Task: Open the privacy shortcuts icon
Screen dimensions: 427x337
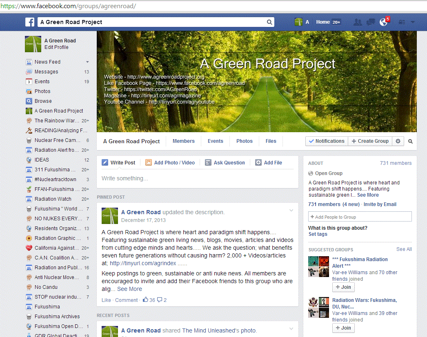Action: click(x=402, y=22)
